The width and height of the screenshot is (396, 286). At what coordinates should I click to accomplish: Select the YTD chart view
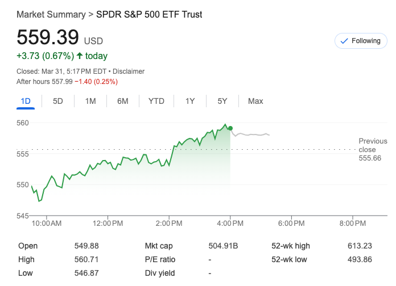tap(156, 101)
